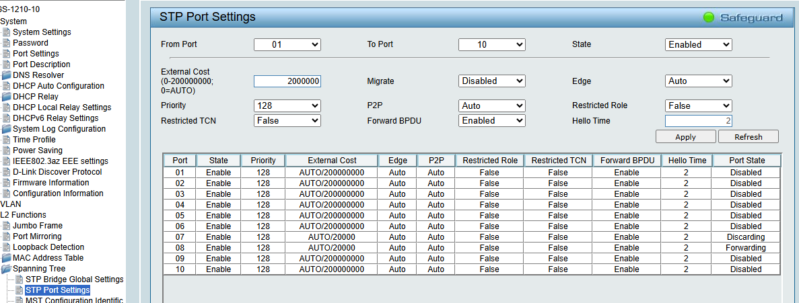Screen dimensions: 799x303
Task: Select Loopback Detection in sidebar
Action: coord(48,247)
